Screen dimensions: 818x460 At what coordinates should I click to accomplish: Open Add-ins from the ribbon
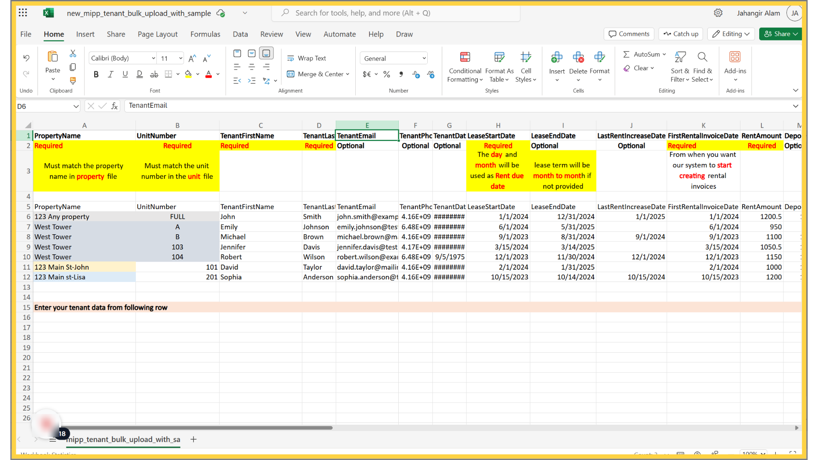point(735,67)
